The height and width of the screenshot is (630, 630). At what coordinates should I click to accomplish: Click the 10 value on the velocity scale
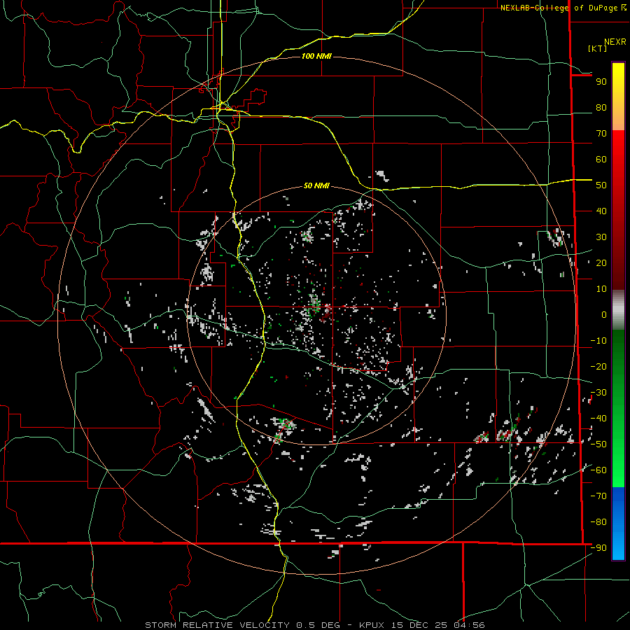[601, 289]
